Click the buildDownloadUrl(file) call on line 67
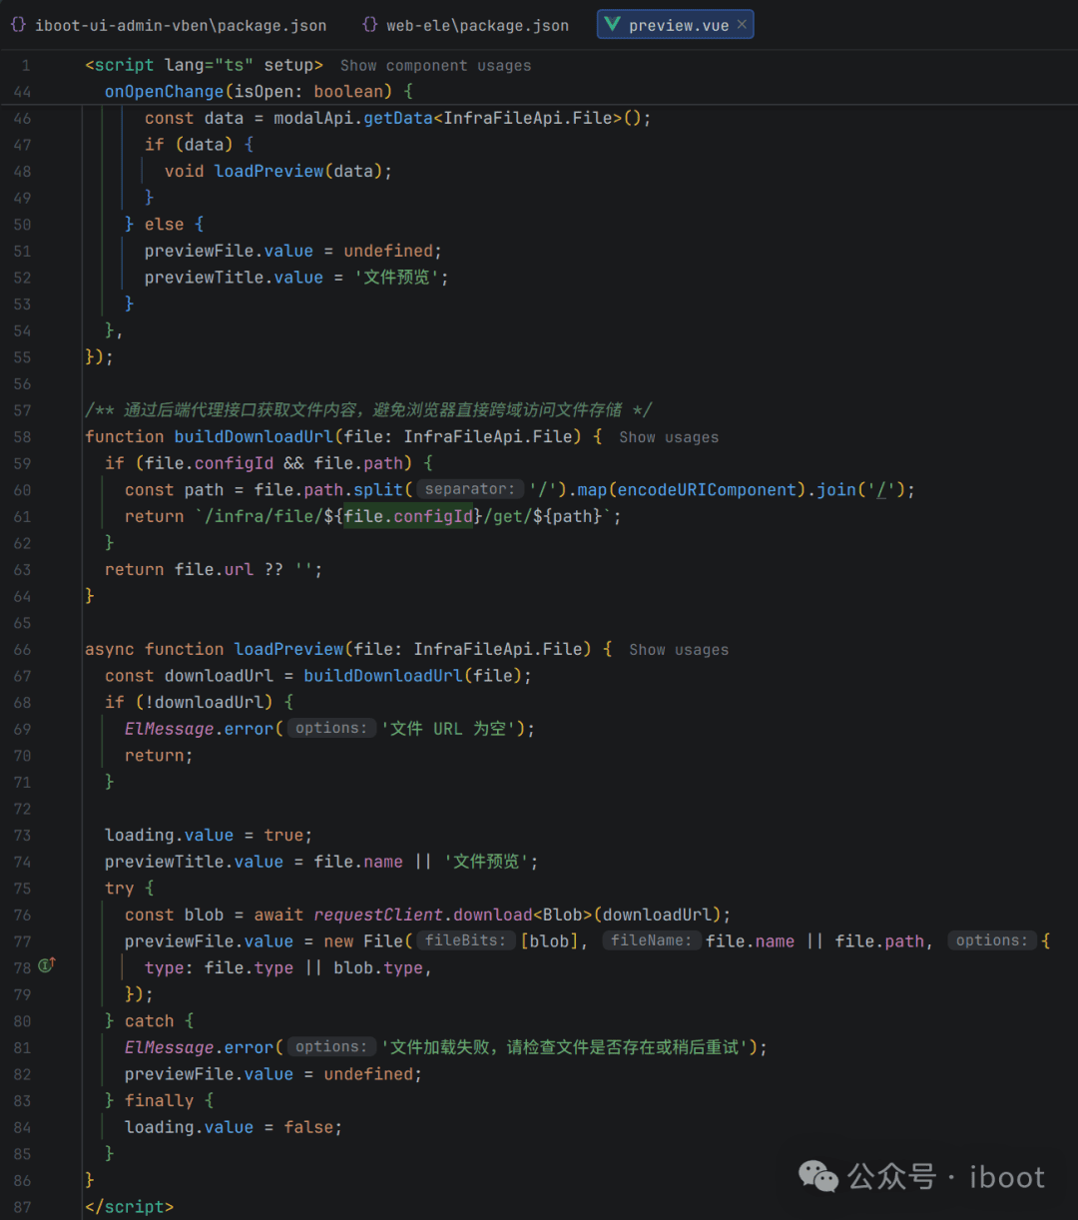This screenshot has height=1220, width=1078. (x=413, y=676)
